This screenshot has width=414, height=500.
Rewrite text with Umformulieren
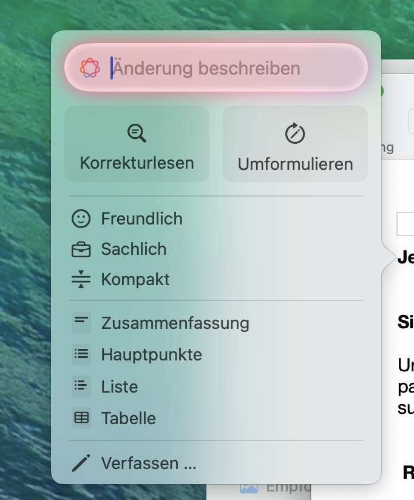point(296,144)
